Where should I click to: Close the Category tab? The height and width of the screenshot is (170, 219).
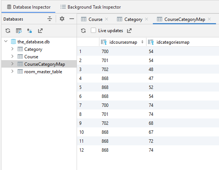point(146,19)
